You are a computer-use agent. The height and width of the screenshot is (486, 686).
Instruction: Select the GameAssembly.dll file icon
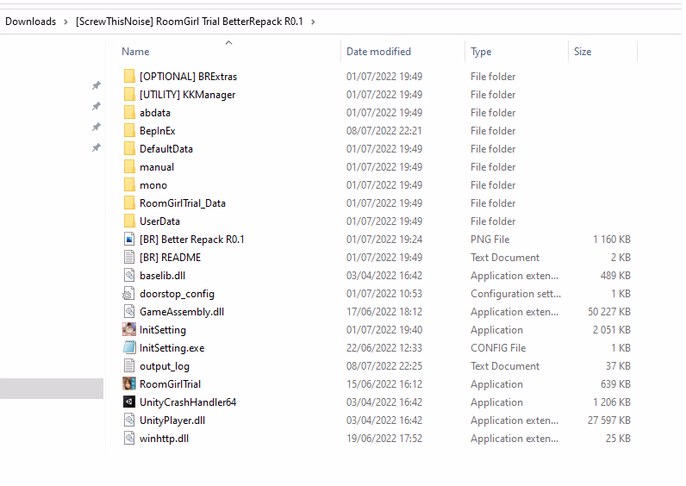click(x=129, y=312)
